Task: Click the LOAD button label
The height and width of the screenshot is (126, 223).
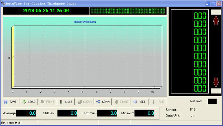Action: pos(32,102)
